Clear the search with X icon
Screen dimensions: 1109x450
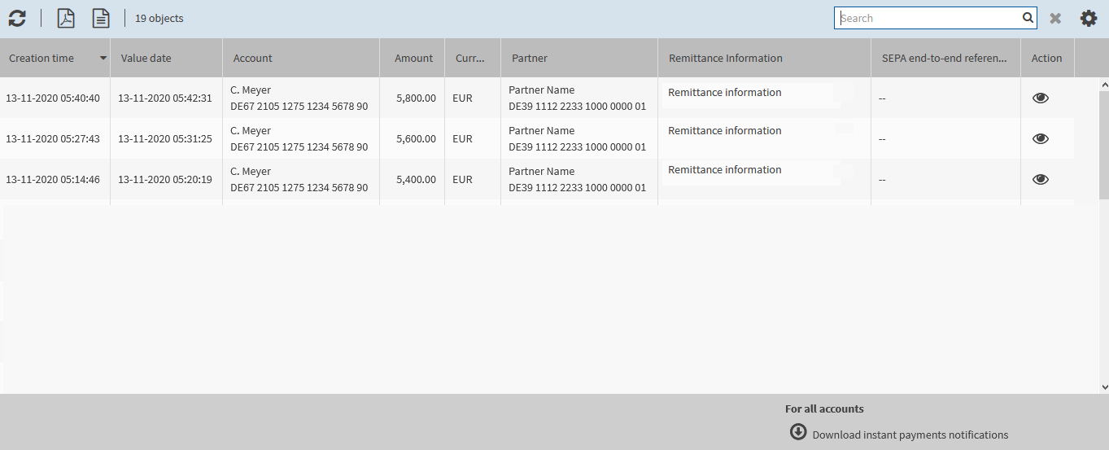[1055, 18]
